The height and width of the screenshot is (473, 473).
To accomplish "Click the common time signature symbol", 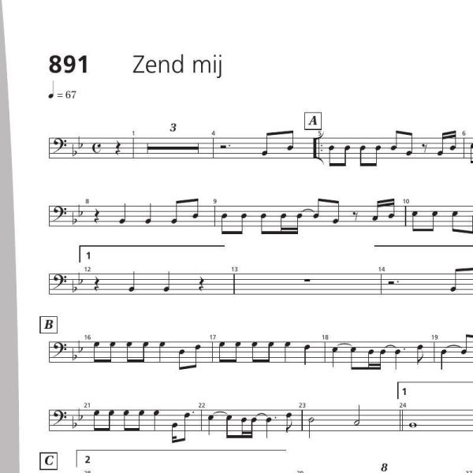I will [x=97, y=148].
